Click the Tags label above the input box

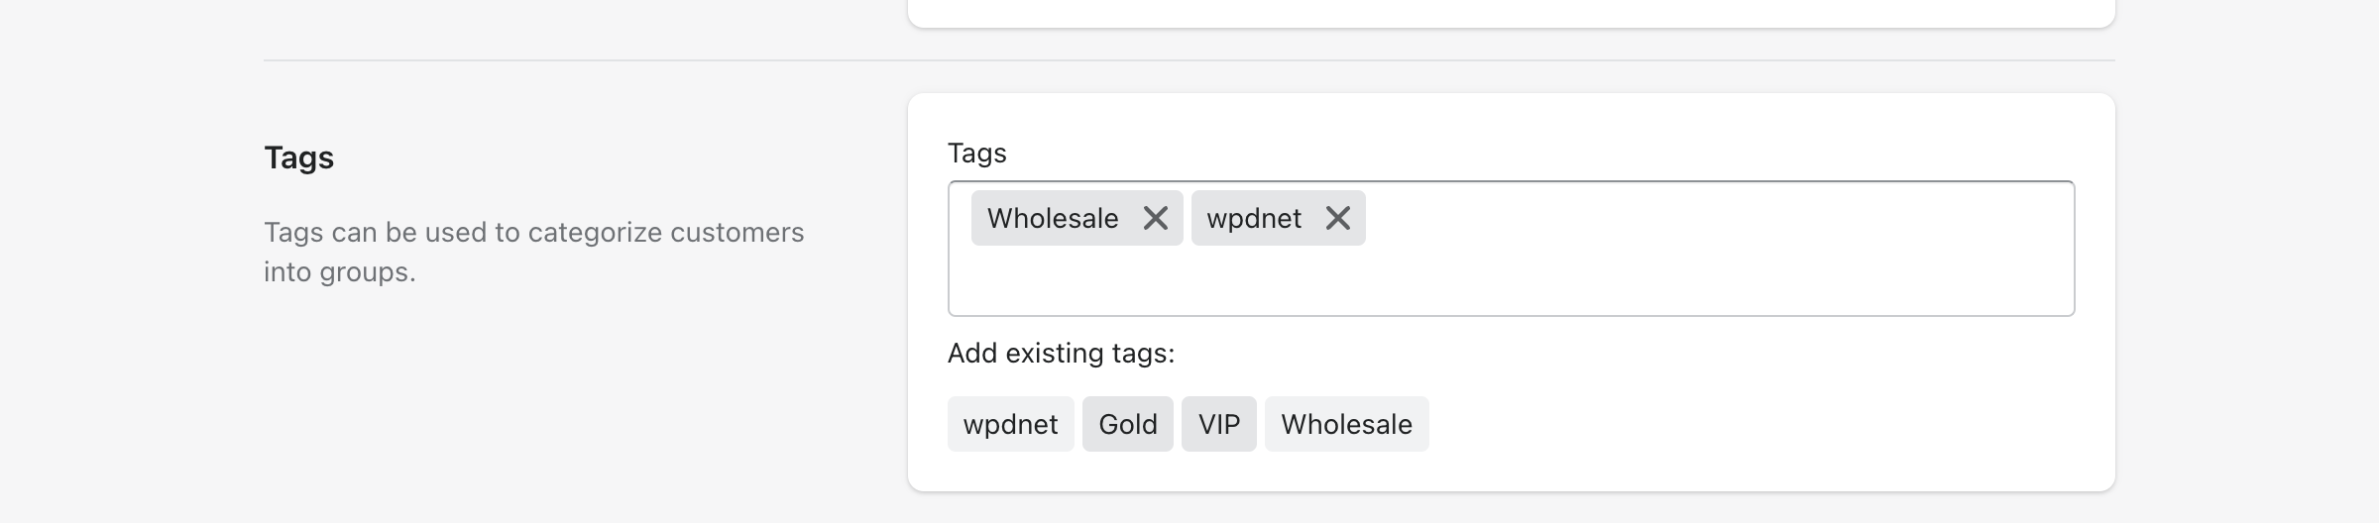976,154
